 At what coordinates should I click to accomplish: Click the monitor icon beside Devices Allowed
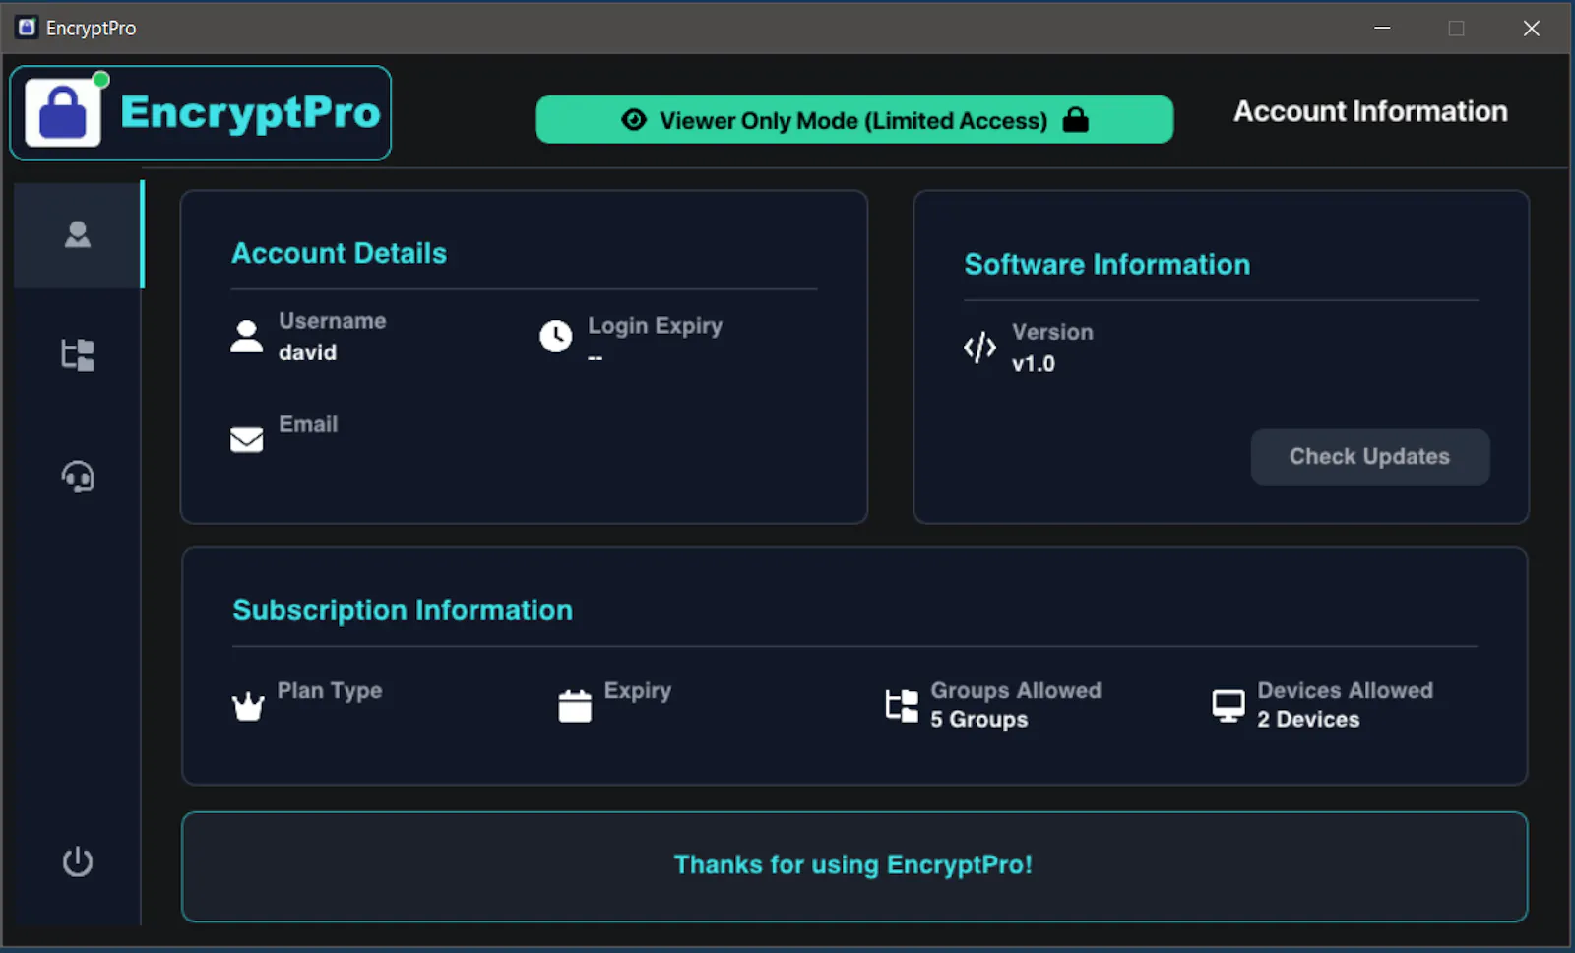1228,705
